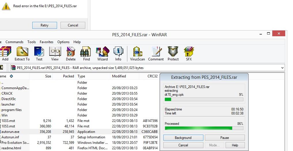Select the 1033.mst file
The height and width of the screenshot is (151, 293).
coord(80,121)
